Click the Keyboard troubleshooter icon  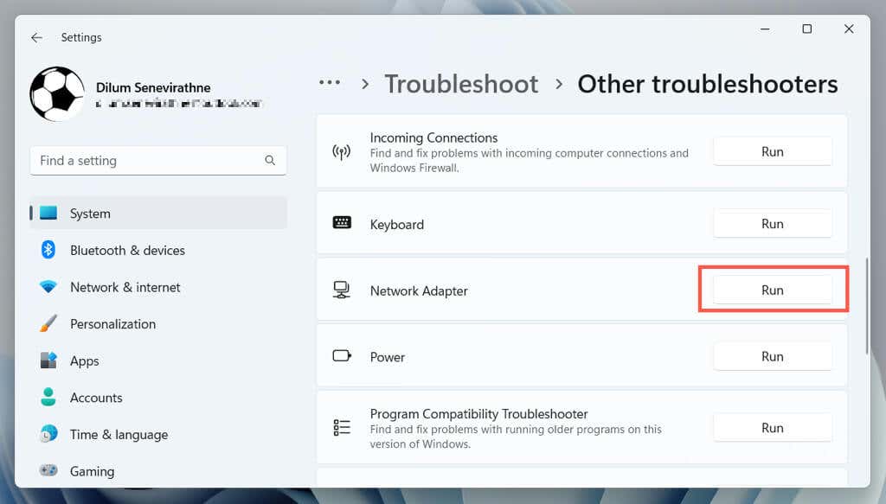coord(341,222)
